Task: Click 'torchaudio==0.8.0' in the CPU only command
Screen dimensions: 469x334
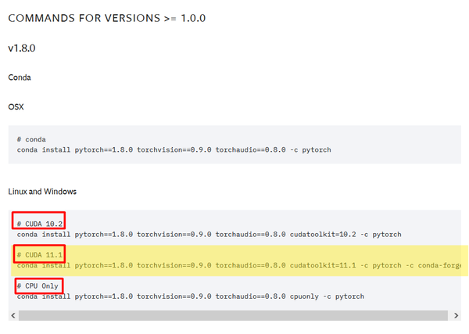Action: coord(251,296)
